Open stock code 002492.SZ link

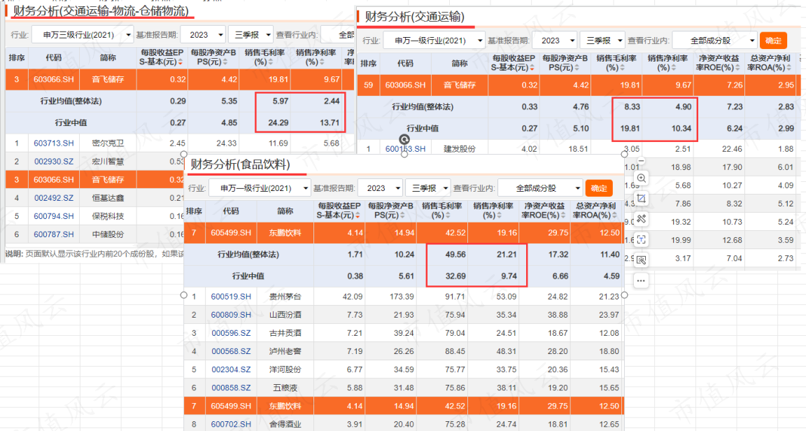[x=53, y=198]
